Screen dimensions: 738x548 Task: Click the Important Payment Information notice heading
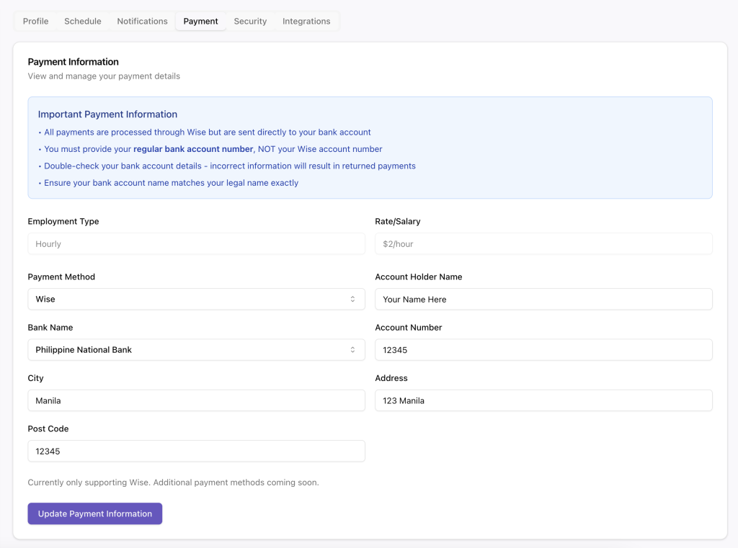(107, 114)
